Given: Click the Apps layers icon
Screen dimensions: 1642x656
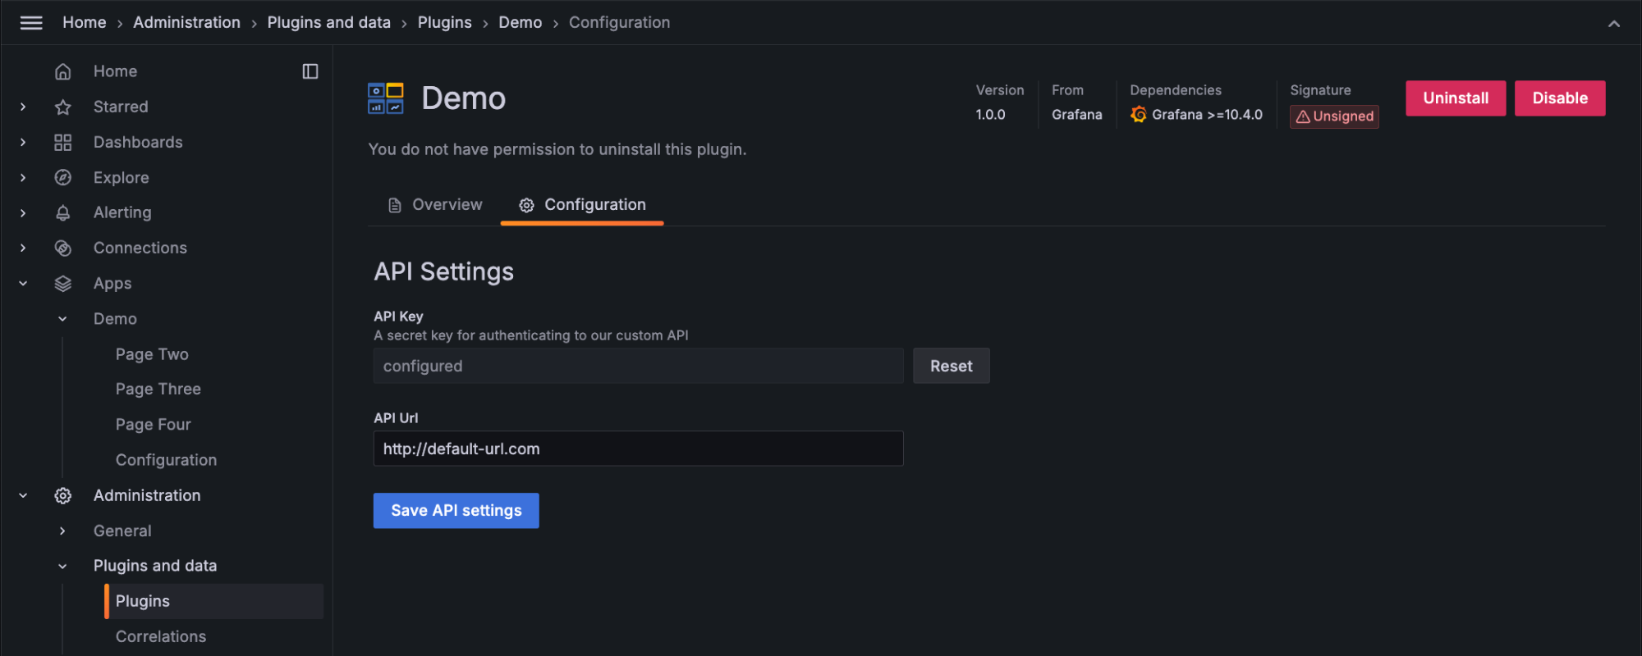Looking at the screenshot, I should (63, 283).
